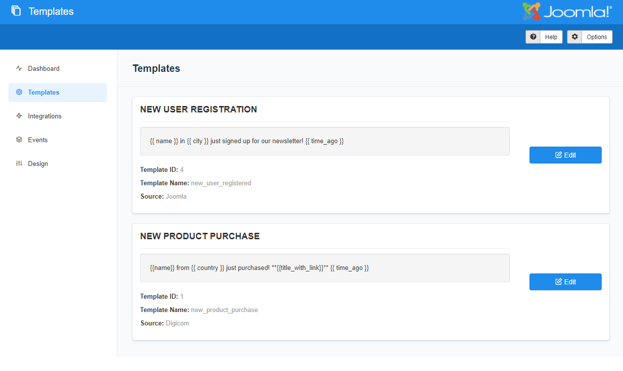This screenshot has height=371, width=623.
Task: Edit the NEW PRODUCT PURCHASE template
Action: (565, 281)
